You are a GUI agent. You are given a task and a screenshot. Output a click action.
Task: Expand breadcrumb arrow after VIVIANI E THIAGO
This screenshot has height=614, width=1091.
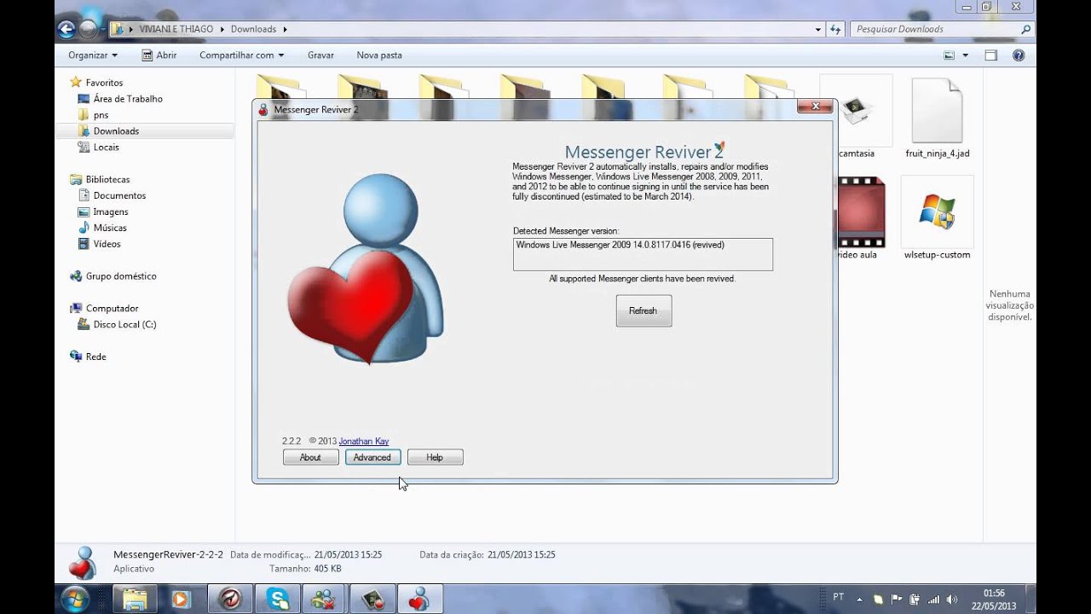[x=223, y=29]
